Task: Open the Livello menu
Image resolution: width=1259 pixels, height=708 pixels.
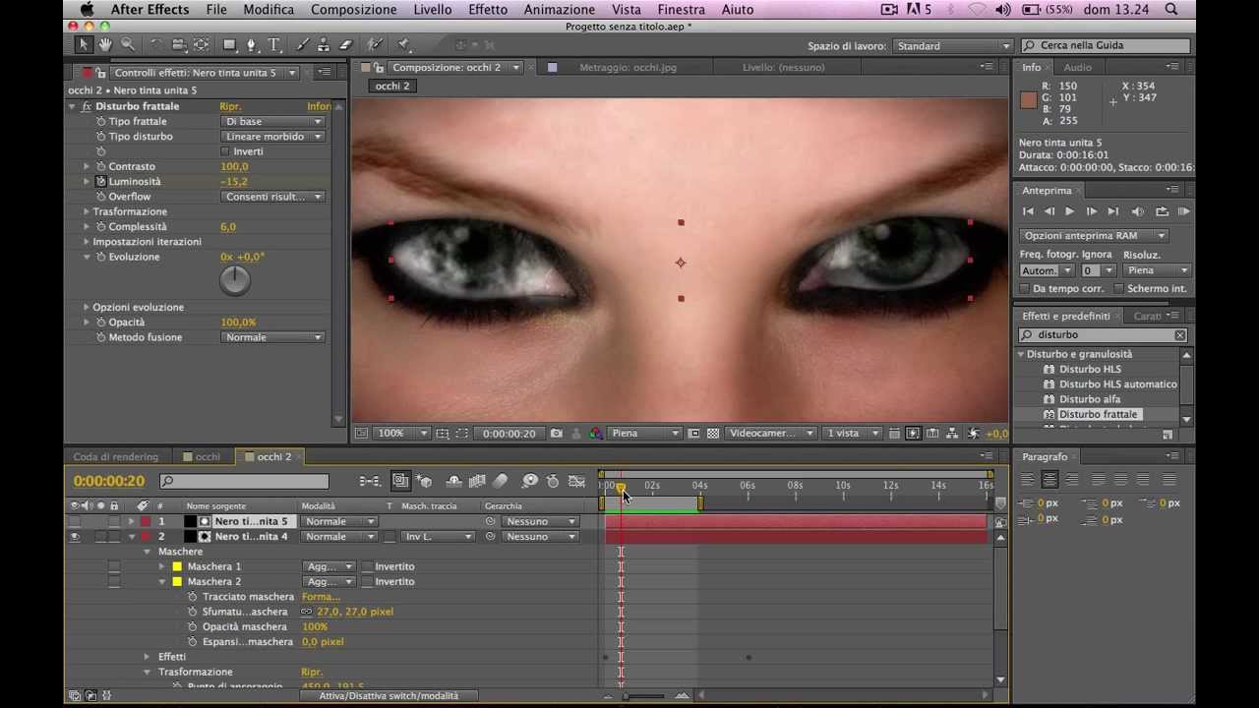Action: tap(433, 10)
